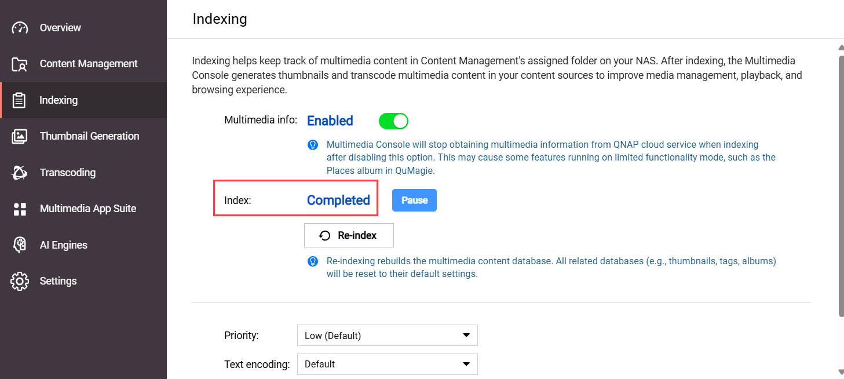Click the Indexing clipboard icon
The height and width of the screenshot is (379, 844).
[20, 100]
